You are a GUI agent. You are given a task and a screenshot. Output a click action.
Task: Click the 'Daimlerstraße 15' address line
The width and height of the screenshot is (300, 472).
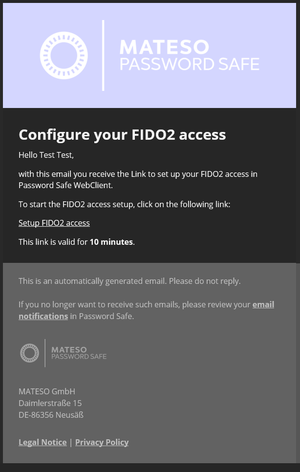50,403
